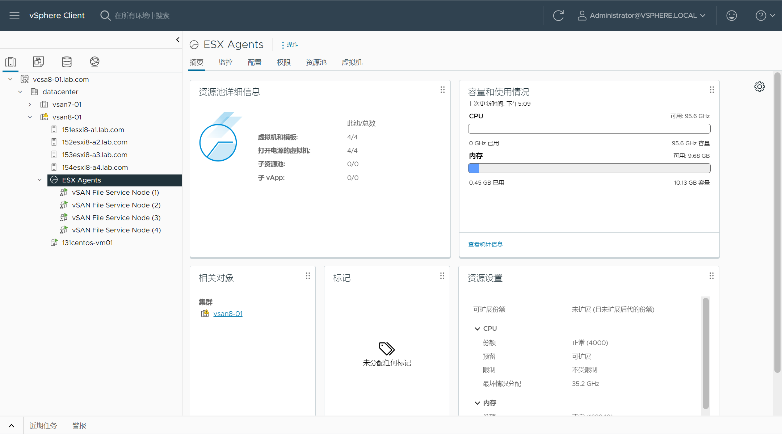Collapse the vsan8-01 cluster node
Image resolution: width=782 pixels, height=434 pixels.
(x=30, y=117)
